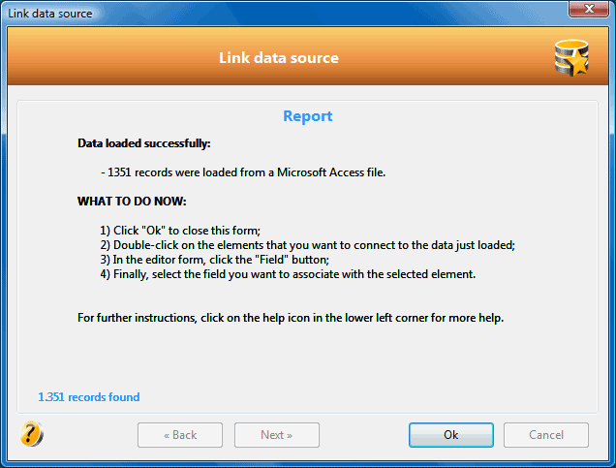
Task: Click instruction step 3 about Field button
Action: tap(214, 260)
